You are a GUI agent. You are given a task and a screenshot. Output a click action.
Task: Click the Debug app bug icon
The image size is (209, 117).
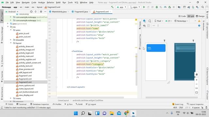pyautogui.click(x=157, y=7)
